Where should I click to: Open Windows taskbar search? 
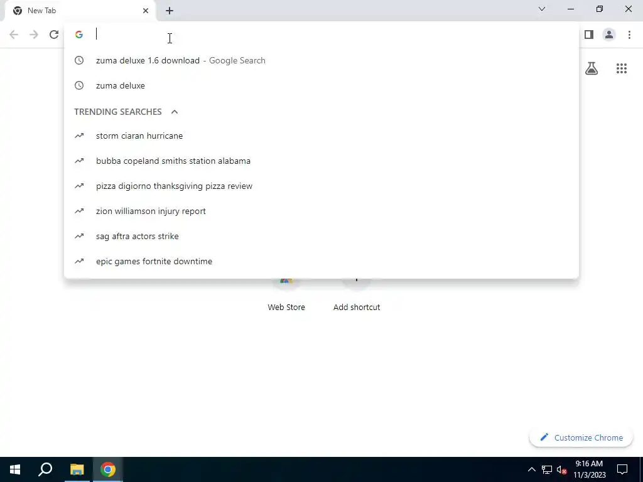[x=45, y=469]
